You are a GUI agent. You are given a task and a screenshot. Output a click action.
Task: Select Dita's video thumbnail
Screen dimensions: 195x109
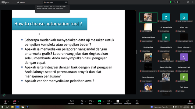click(148, 17)
